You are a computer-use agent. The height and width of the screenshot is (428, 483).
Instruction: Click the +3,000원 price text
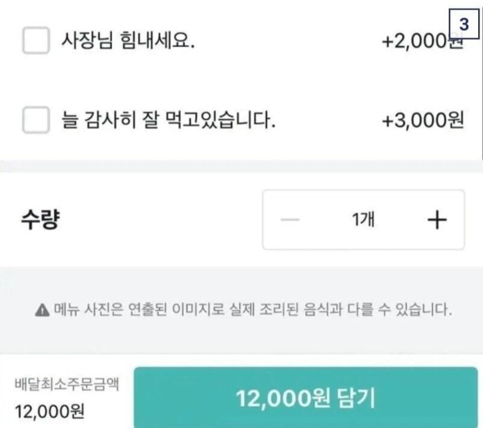point(423,121)
